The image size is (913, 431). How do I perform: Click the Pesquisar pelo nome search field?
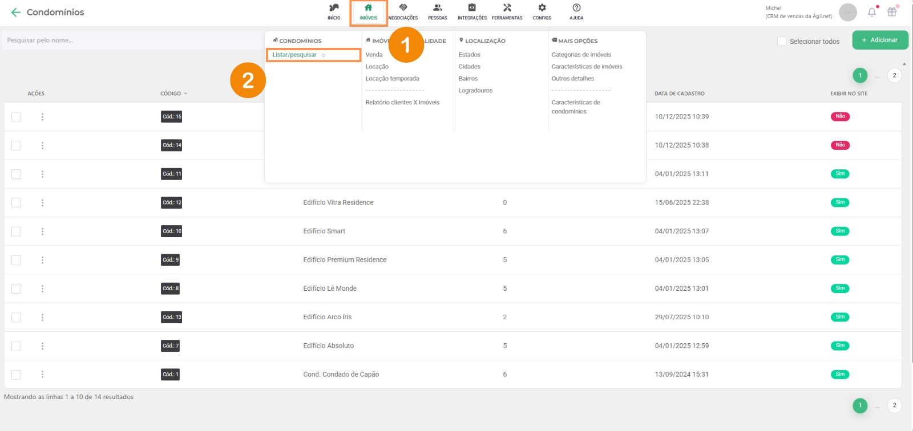click(131, 40)
